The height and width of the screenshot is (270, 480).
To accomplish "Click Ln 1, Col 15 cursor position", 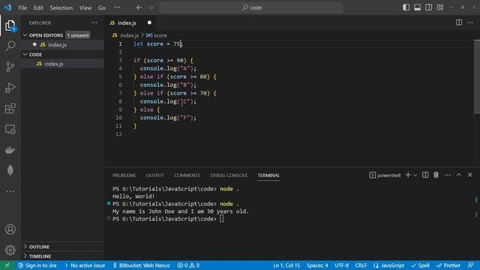I will pos(286,265).
